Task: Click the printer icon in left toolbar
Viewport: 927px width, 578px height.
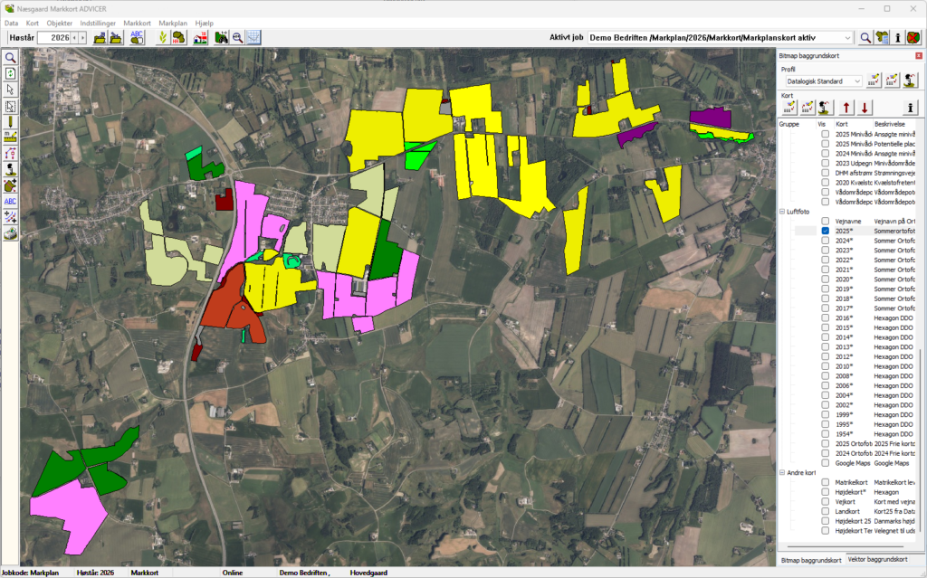Action: [11, 232]
